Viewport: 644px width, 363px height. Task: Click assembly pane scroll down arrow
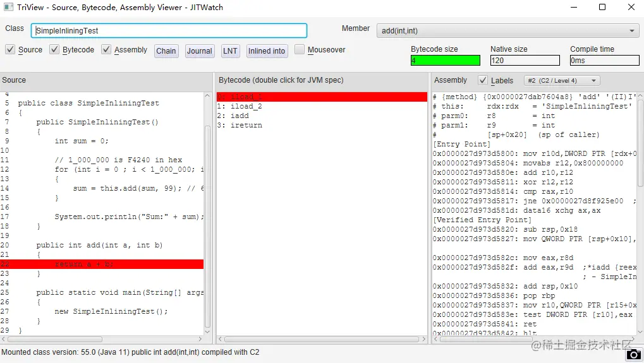[640, 332]
